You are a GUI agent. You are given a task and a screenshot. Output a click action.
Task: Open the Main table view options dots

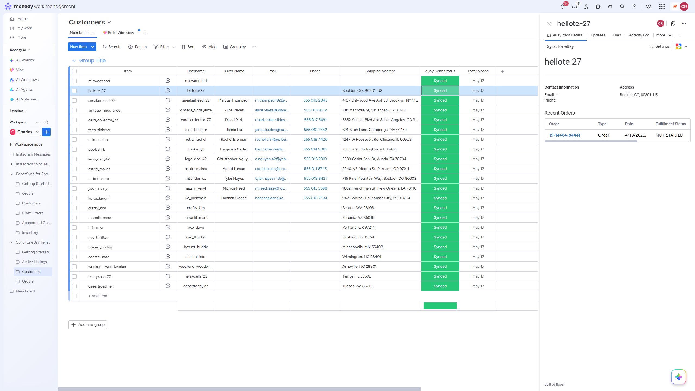93,33
